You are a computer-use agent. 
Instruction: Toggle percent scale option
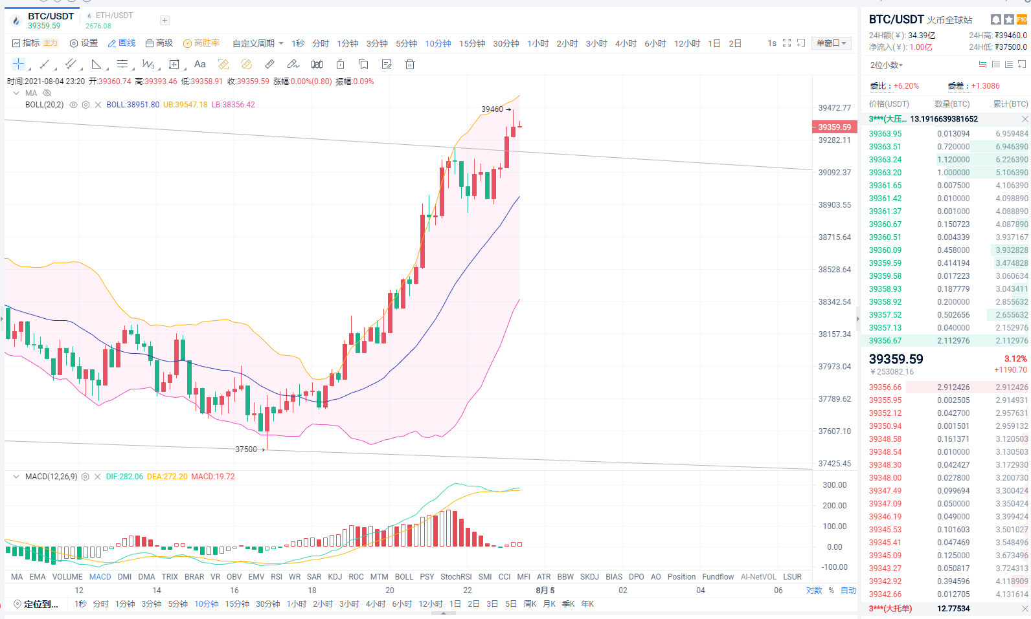click(x=832, y=591)
